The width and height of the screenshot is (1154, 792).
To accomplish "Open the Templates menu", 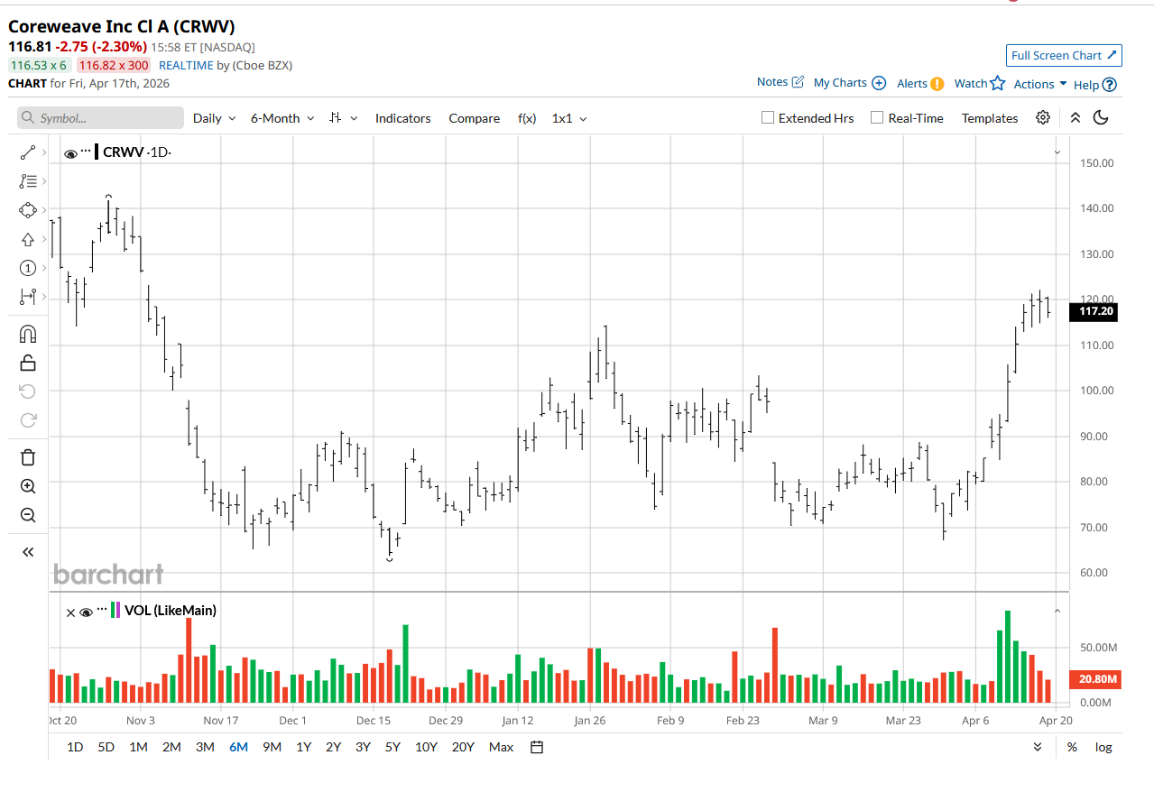I will (990, 118).
